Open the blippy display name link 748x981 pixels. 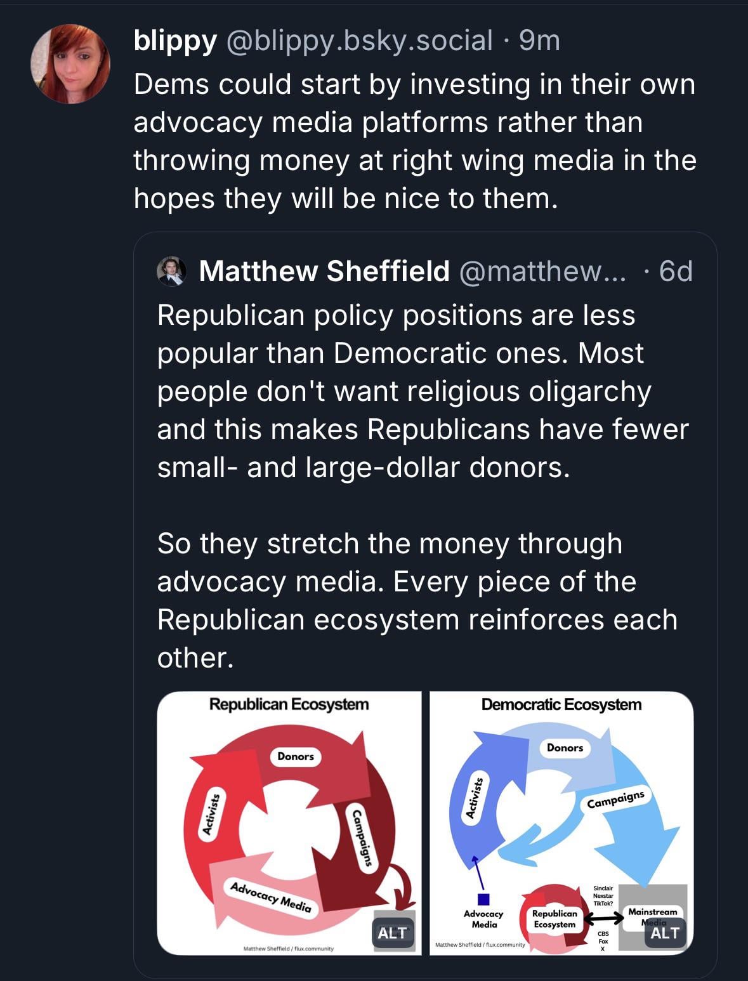(175, 41)
